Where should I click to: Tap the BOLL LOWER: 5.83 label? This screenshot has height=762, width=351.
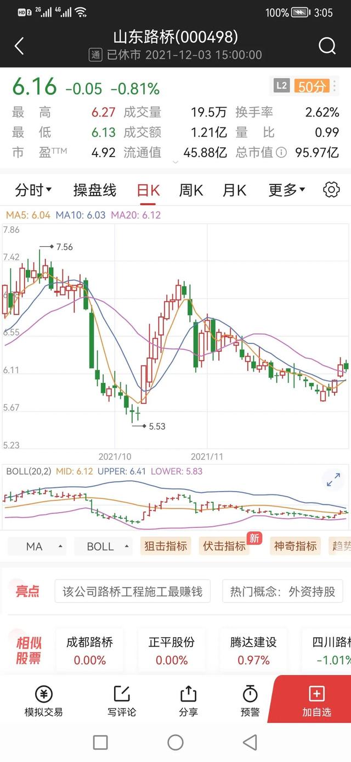click(x=175, y=471)
